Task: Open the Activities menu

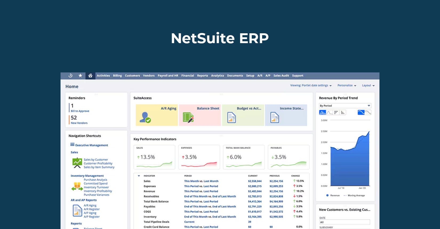Action: (103, 76)
